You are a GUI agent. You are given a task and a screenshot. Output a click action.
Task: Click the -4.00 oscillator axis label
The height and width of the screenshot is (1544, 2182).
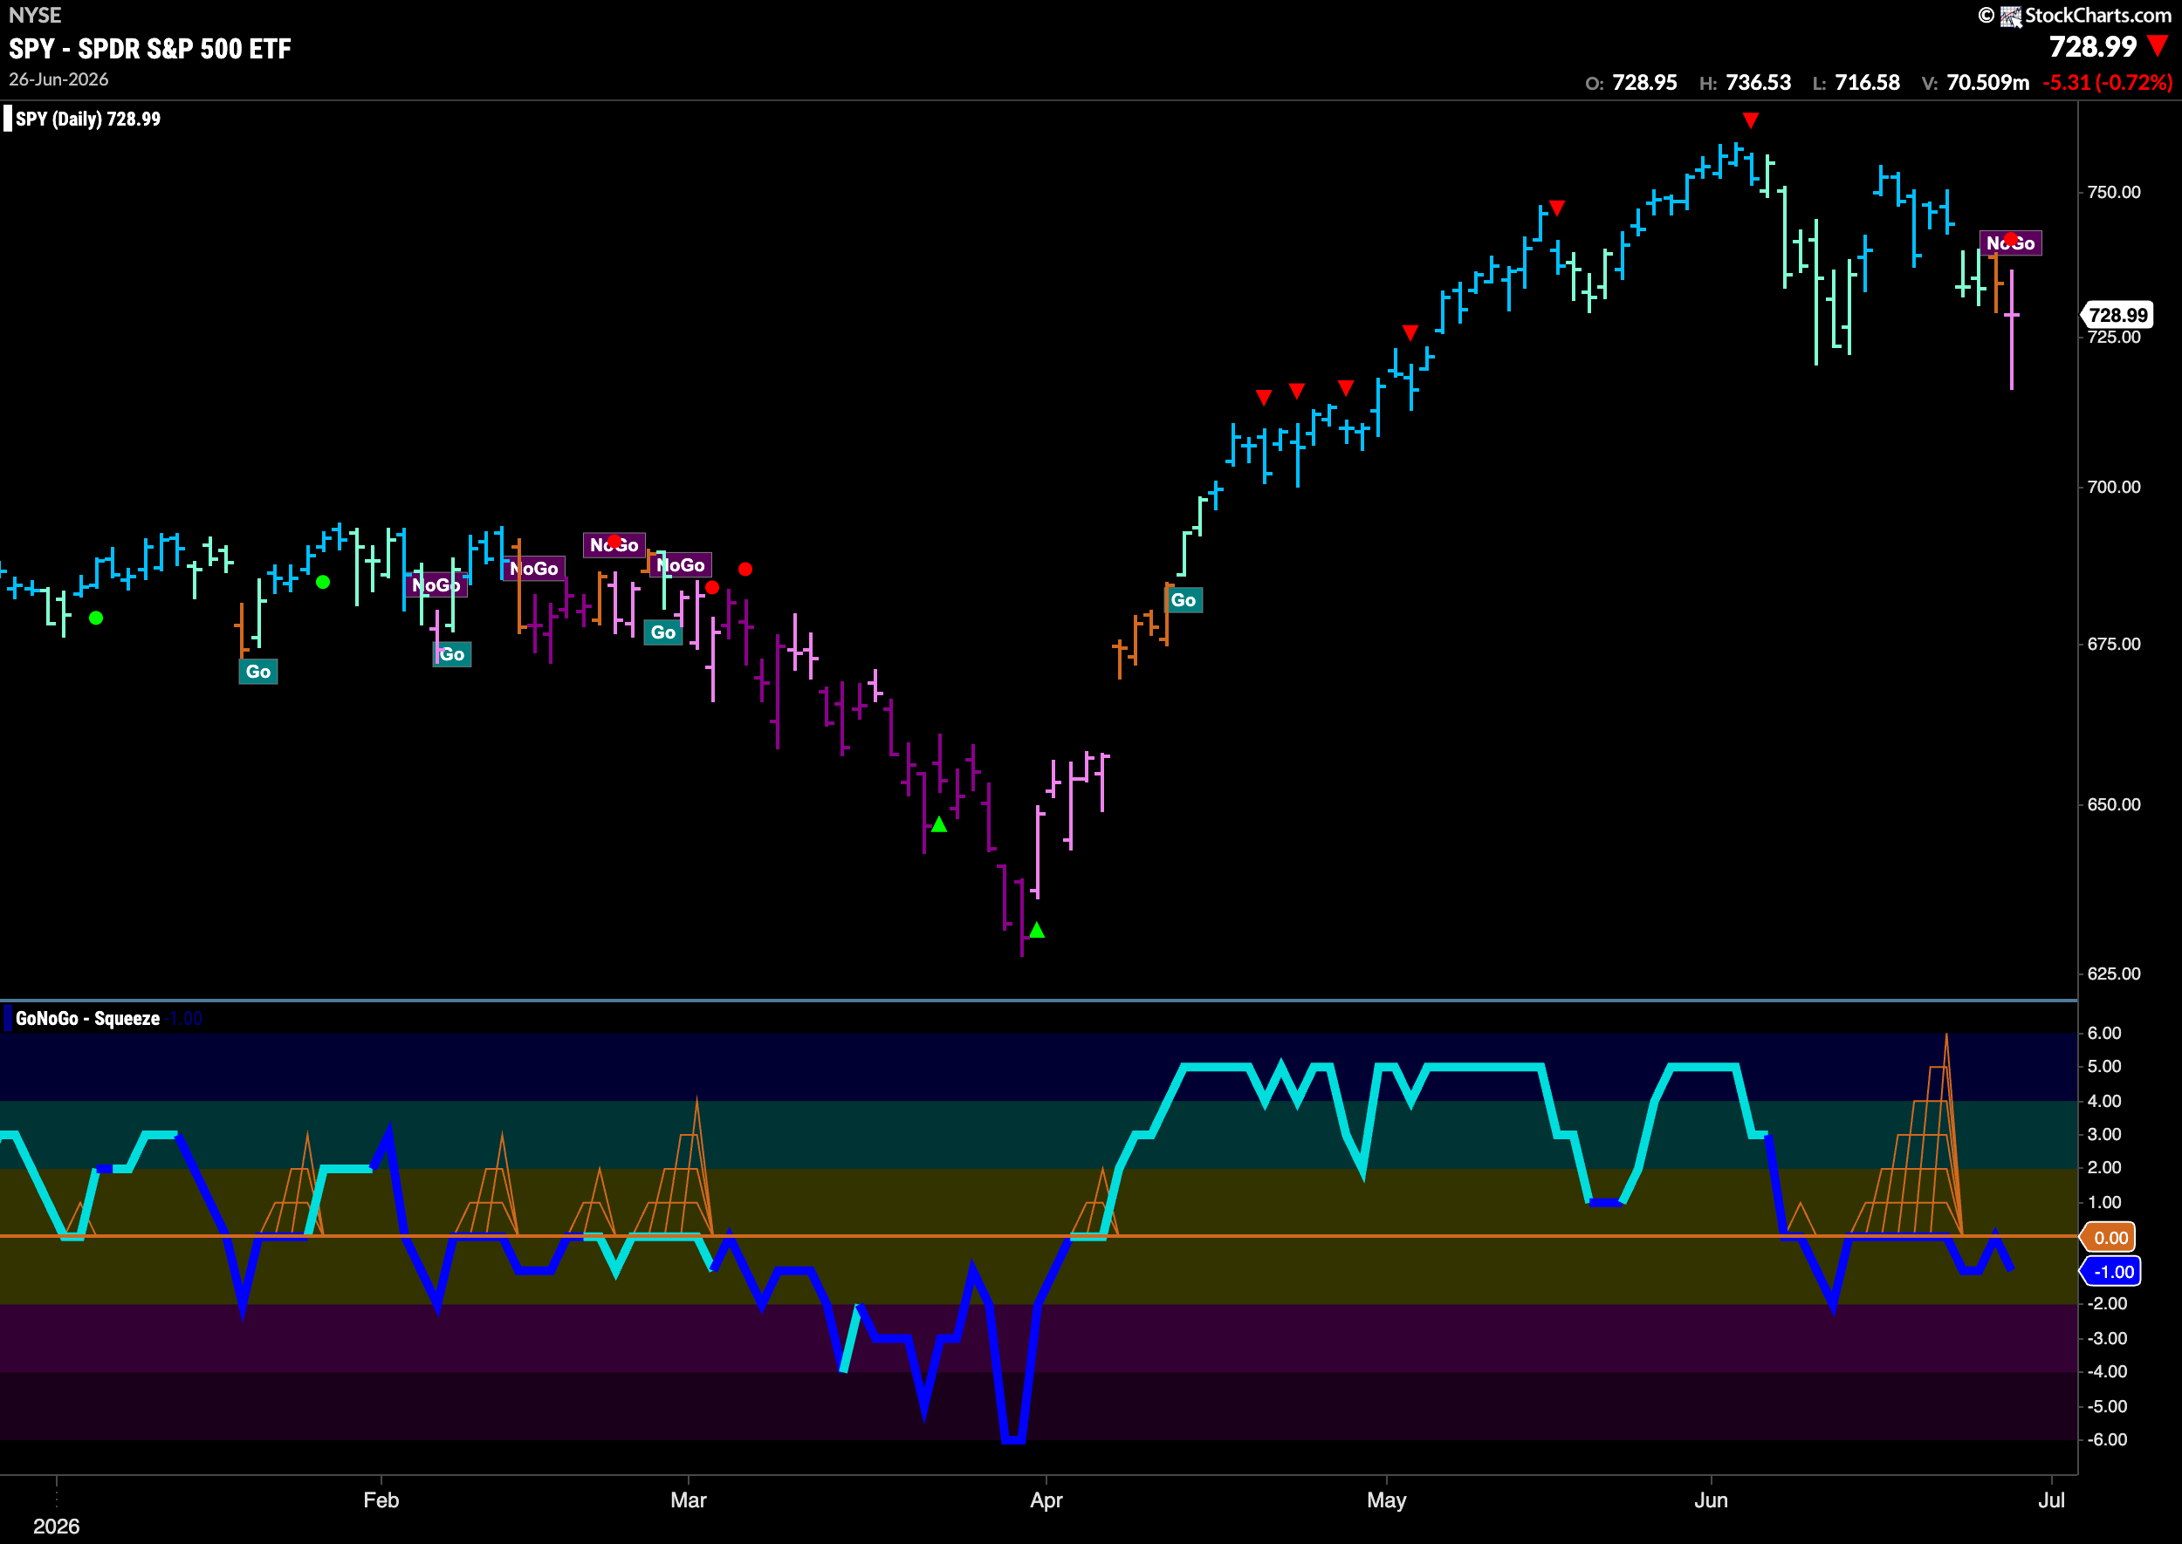point(2107,1371)
